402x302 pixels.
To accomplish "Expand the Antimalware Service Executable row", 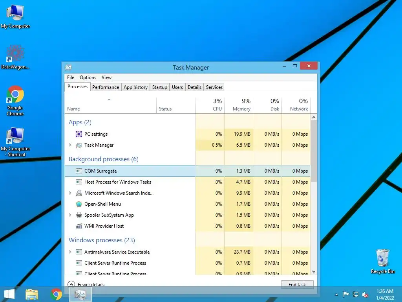I will (x=70, y=252).
